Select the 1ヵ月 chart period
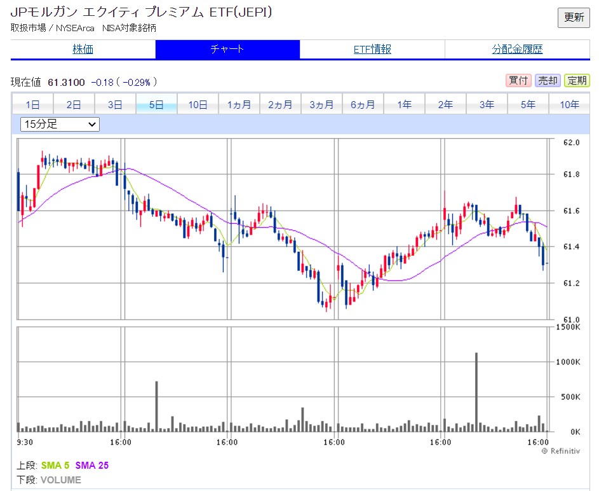Screen dimensions: 599x491 (239, 104)
